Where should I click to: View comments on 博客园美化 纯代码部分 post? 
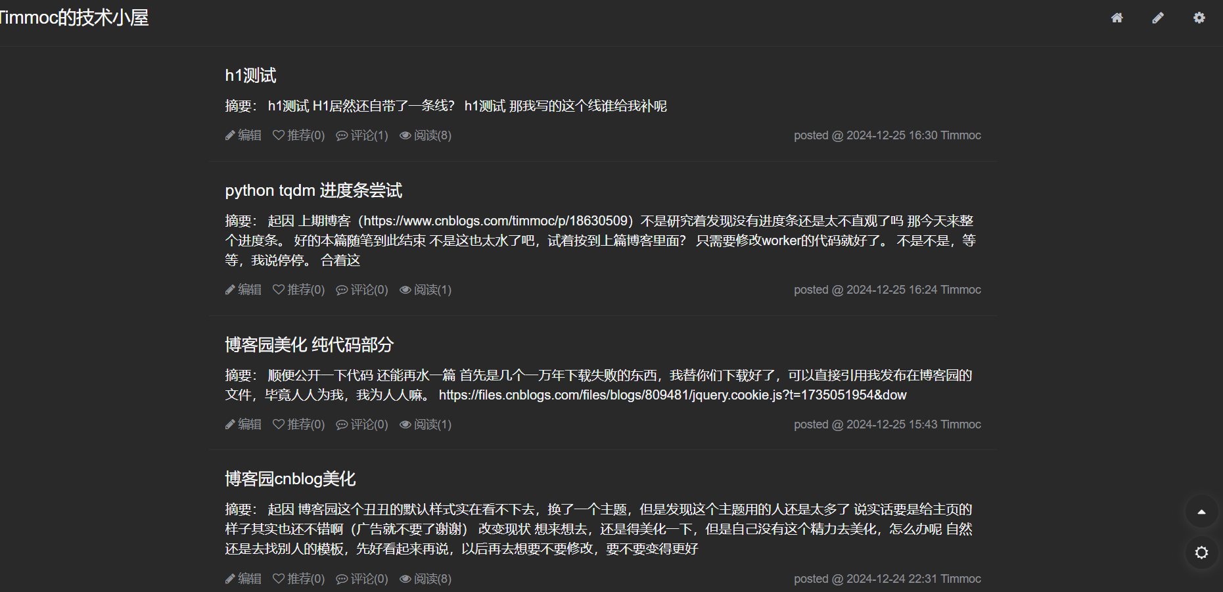point(362,424)
